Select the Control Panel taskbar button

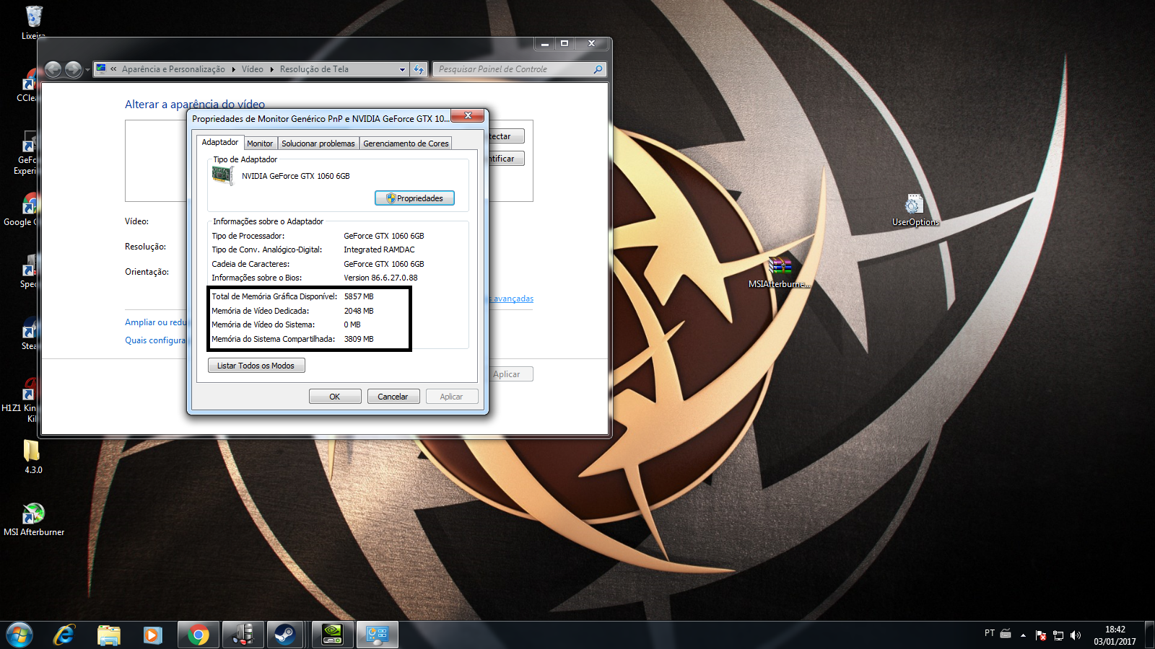click(378, 635)
